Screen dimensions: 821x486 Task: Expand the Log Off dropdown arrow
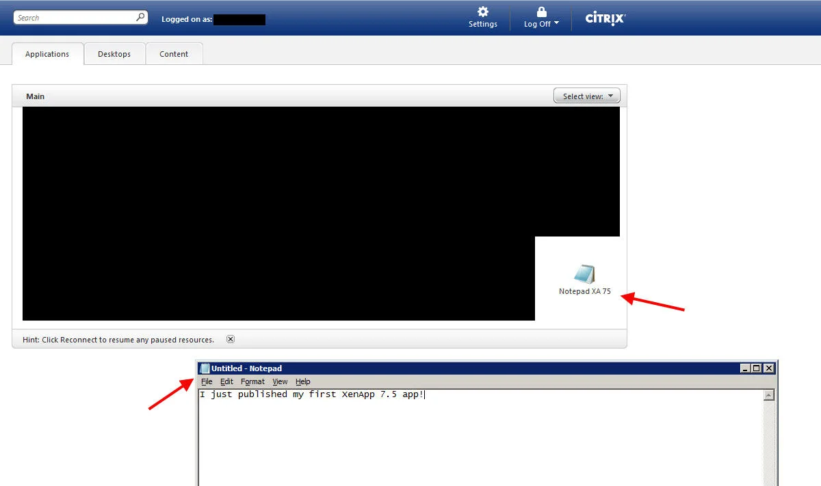[556, 23]
